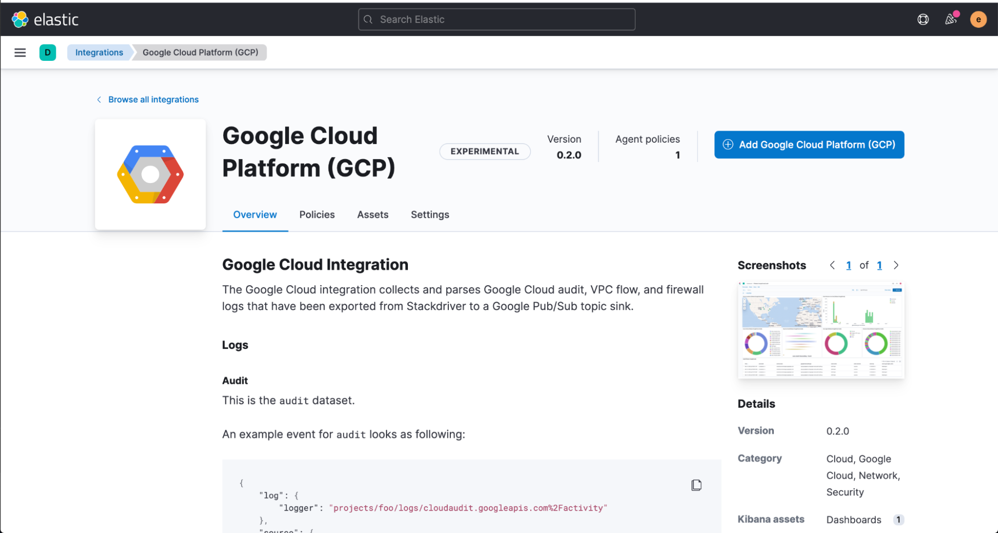Go back via Browse all integrations

(x=148, y=99)
